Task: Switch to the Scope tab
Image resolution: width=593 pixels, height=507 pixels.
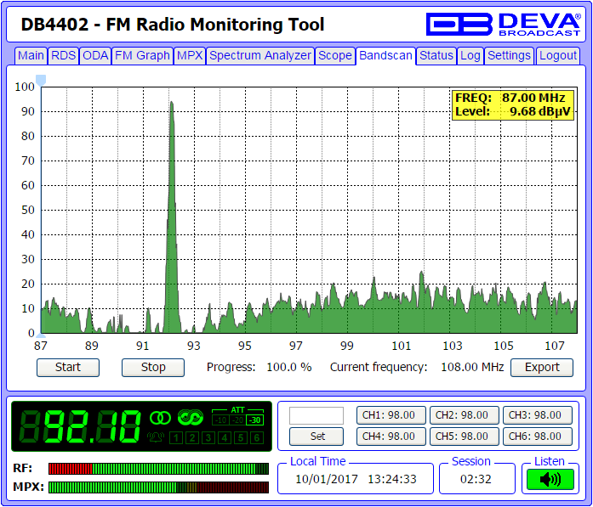Action: [335, 55]
